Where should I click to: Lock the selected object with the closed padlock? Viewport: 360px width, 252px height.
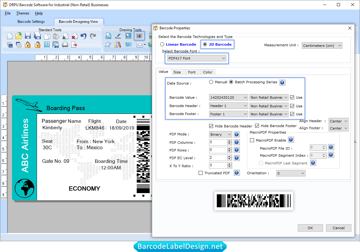tap(28, 45)
